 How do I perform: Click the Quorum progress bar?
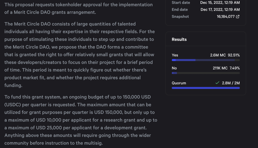[206, 88]
